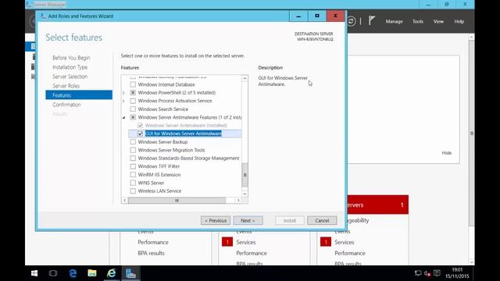Viewport: 500px width, 281px height.
Task: Open the Action Center tray icon
Action: 437,273
